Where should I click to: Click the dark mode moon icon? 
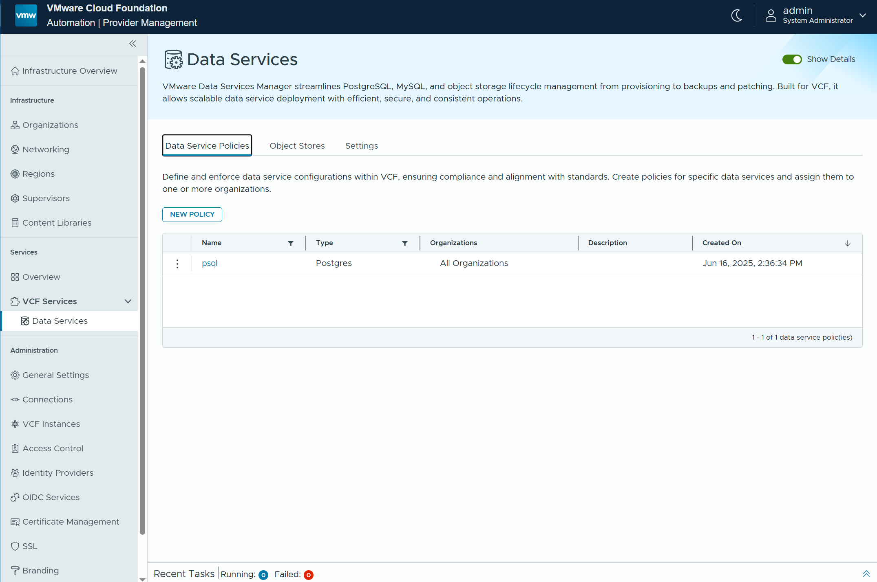coord(737,15)
